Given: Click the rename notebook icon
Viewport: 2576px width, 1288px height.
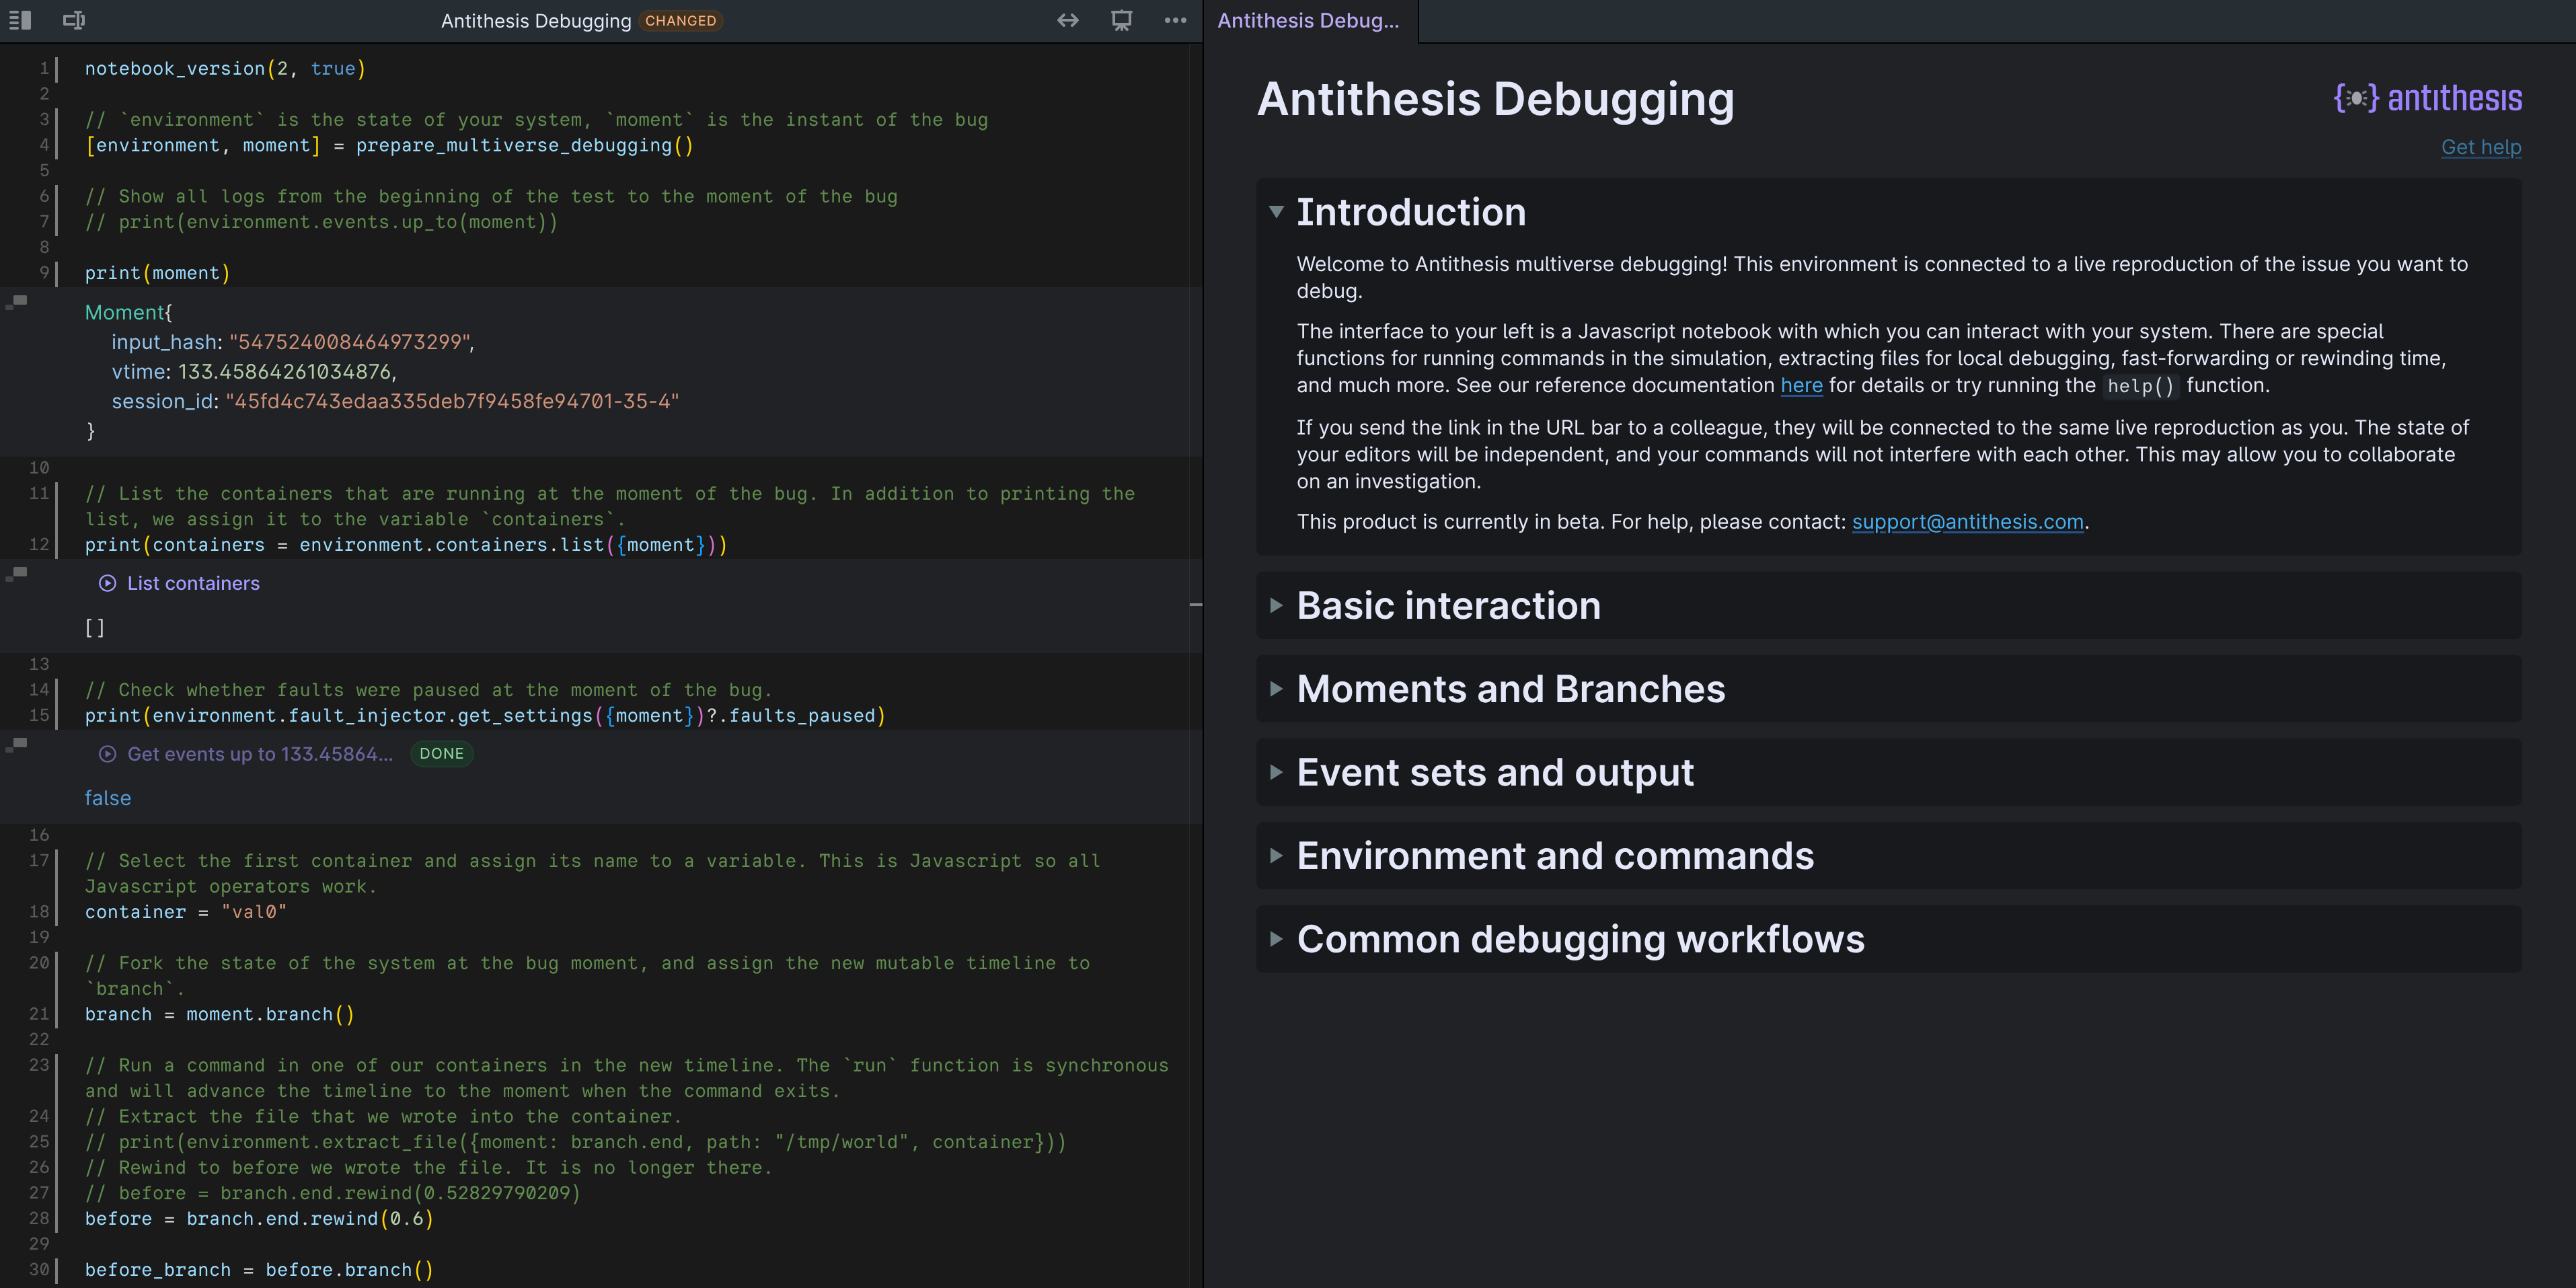Looking at the screenshot, I should click(x=74, y=20).
